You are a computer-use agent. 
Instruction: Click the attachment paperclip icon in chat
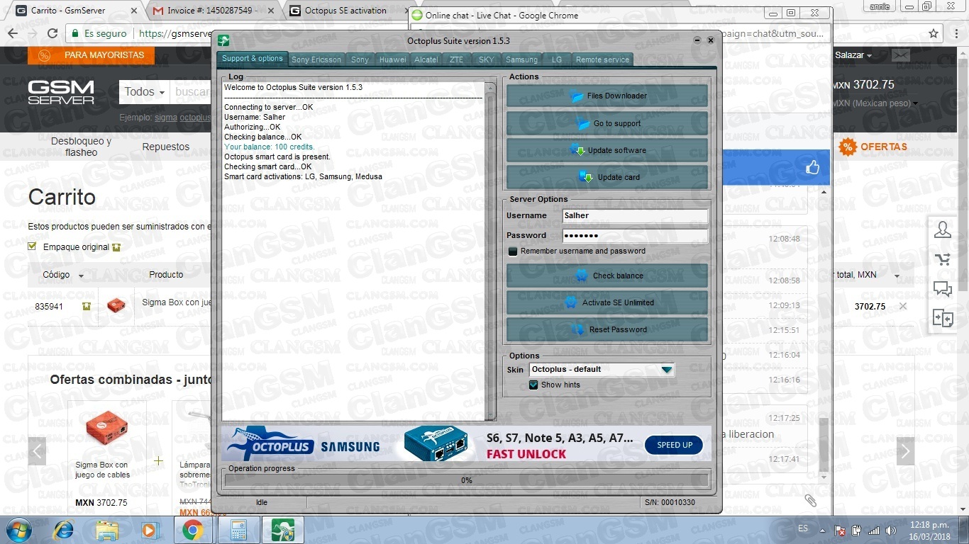811,500
